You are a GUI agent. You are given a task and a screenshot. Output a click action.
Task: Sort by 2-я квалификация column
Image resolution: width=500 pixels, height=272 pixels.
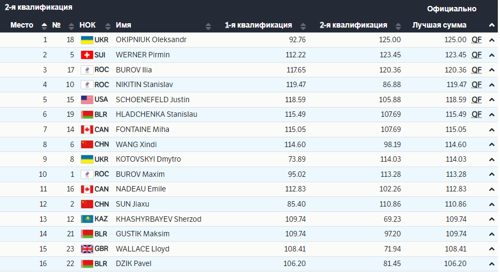397,25
